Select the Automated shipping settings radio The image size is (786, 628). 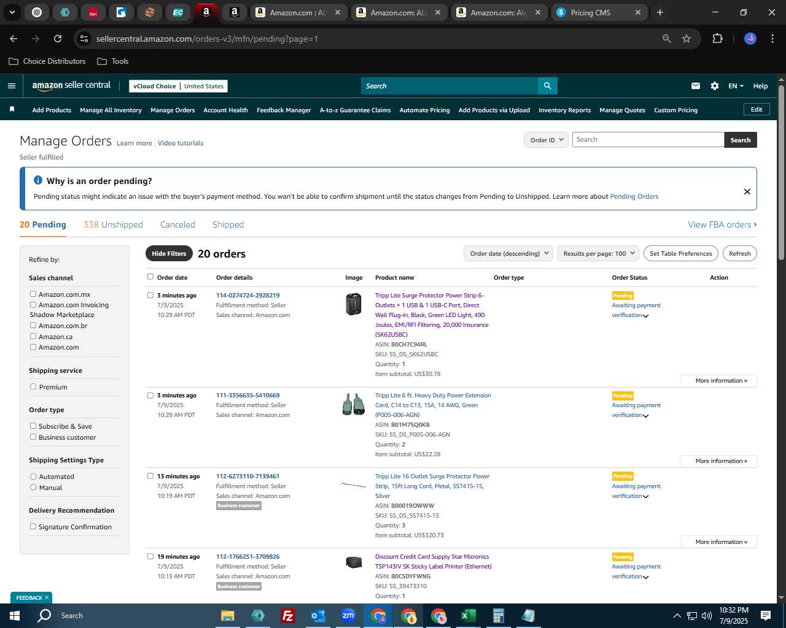point(33,476)
